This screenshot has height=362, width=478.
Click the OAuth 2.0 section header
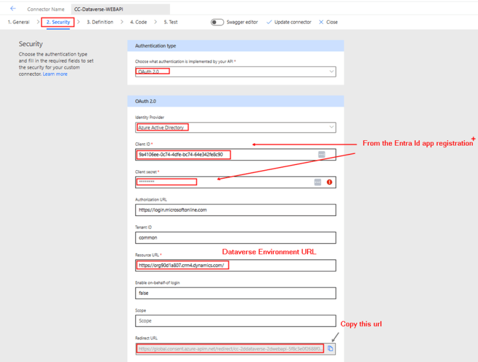click(235, 101)
